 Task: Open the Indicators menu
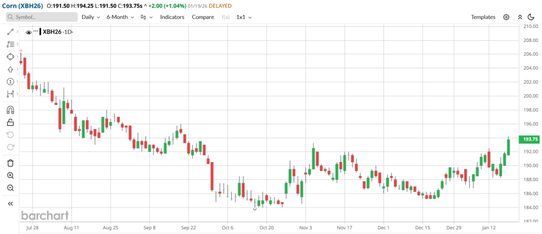click(x=172, y=17)
